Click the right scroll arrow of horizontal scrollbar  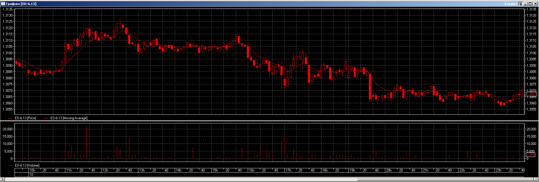(x=536, y=179)
